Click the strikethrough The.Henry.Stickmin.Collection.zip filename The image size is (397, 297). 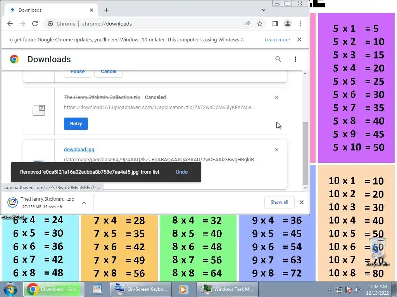point(102,97)
